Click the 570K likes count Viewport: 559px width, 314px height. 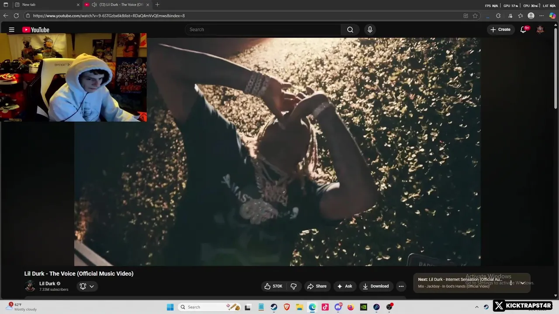pos(277,286)
